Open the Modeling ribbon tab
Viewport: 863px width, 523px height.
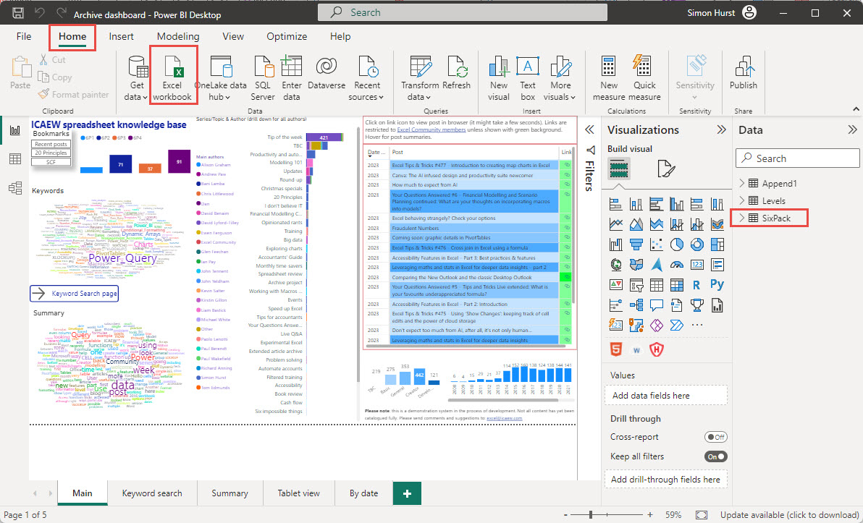tap(178, 36)
